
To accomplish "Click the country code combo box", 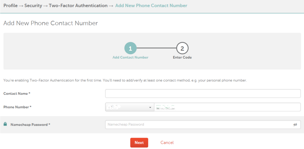I will (130, 107).
